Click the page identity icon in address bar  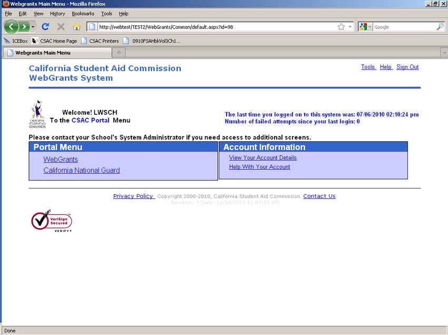pyautogui.click(x=92, y=27)
